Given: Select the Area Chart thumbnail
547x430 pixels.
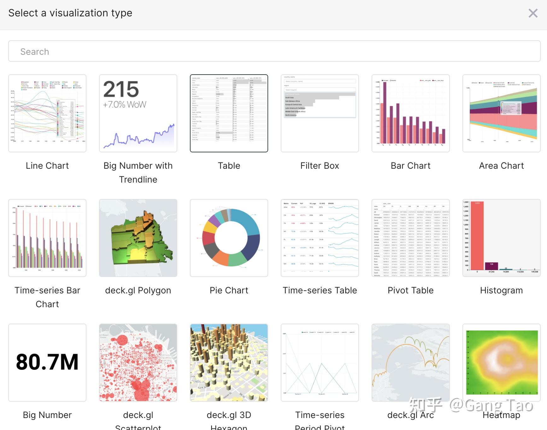Looking at the screenshot, I should 502,113.
